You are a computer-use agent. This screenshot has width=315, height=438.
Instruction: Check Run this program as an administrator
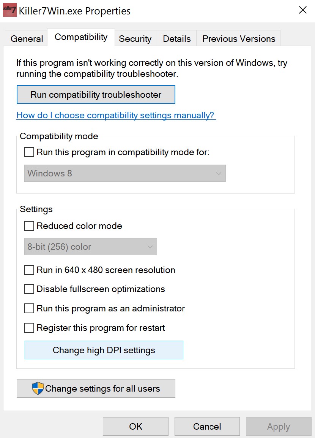point(29,308)
